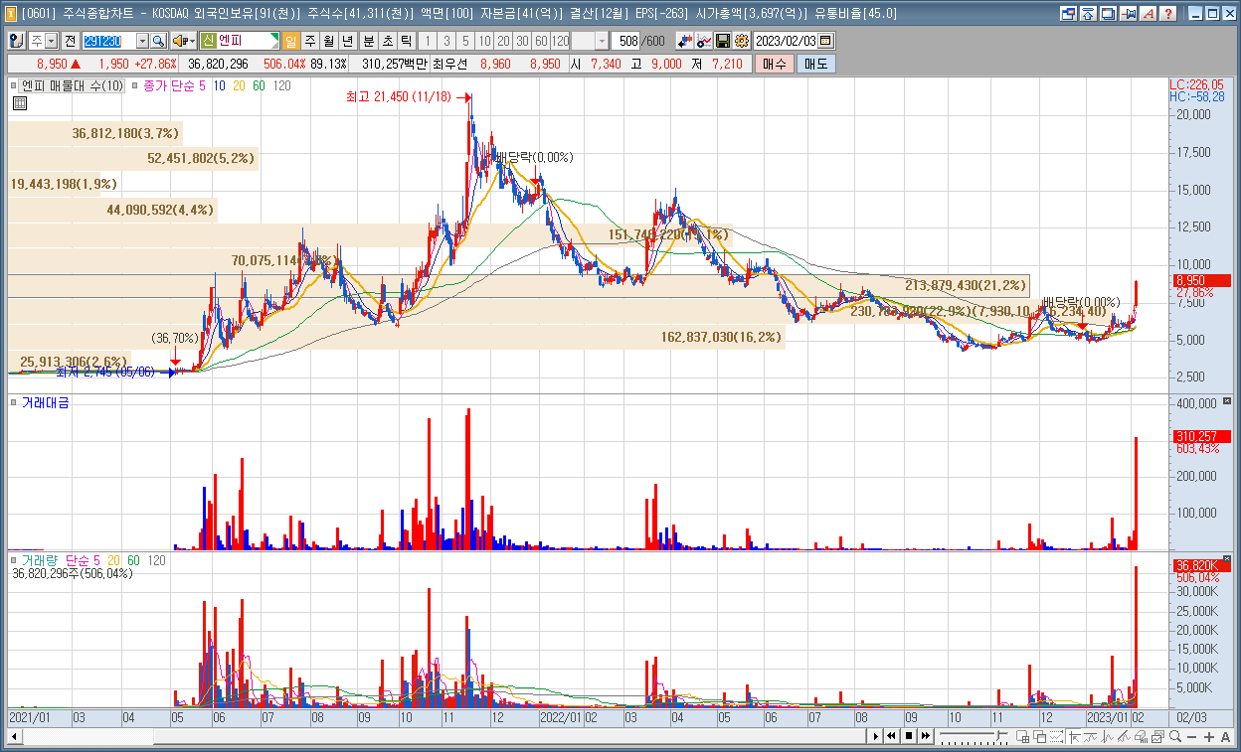
Task: Click the screen-top toggle icon in title bar
Action: [x=1088, y=14]
